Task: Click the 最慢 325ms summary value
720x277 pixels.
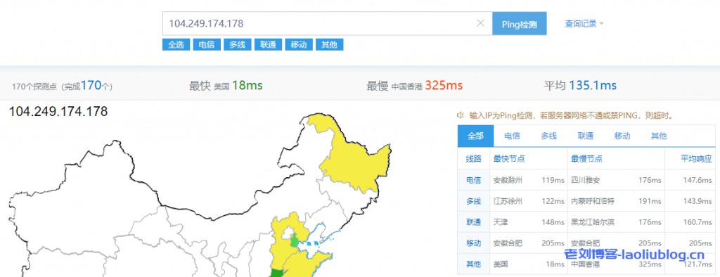Action: [444, 86]
